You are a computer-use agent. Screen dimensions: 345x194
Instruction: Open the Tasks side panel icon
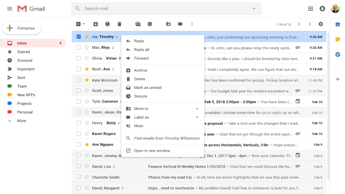337,54
